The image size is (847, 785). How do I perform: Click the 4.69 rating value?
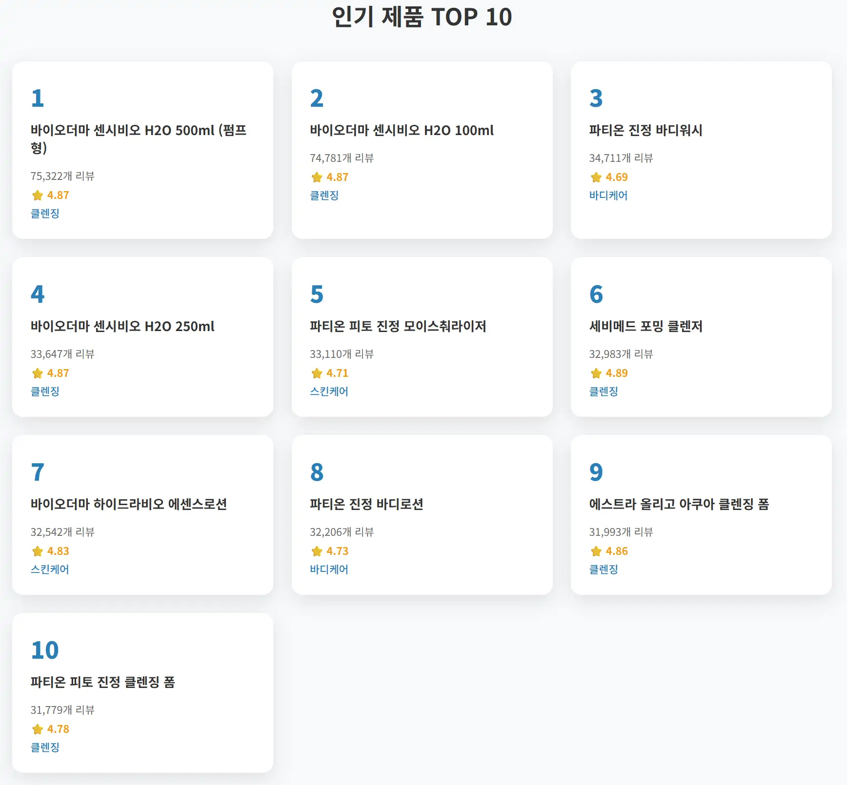click(617, 177)
